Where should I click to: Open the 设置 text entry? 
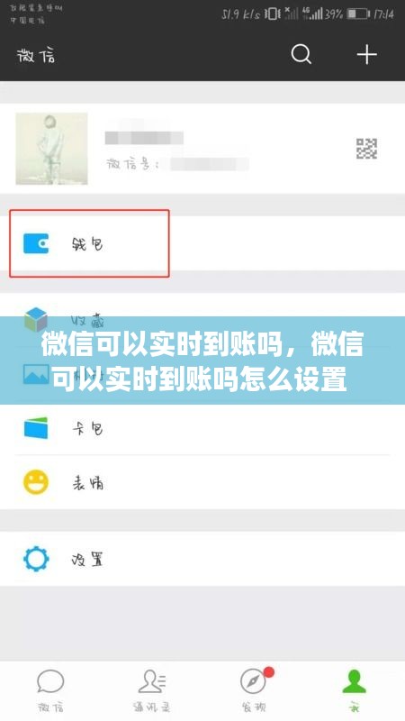(87, 560)
